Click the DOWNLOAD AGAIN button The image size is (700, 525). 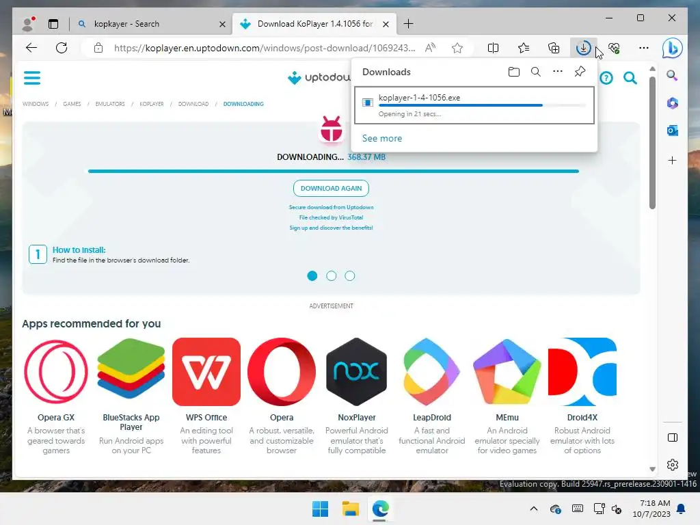(331, 189)
